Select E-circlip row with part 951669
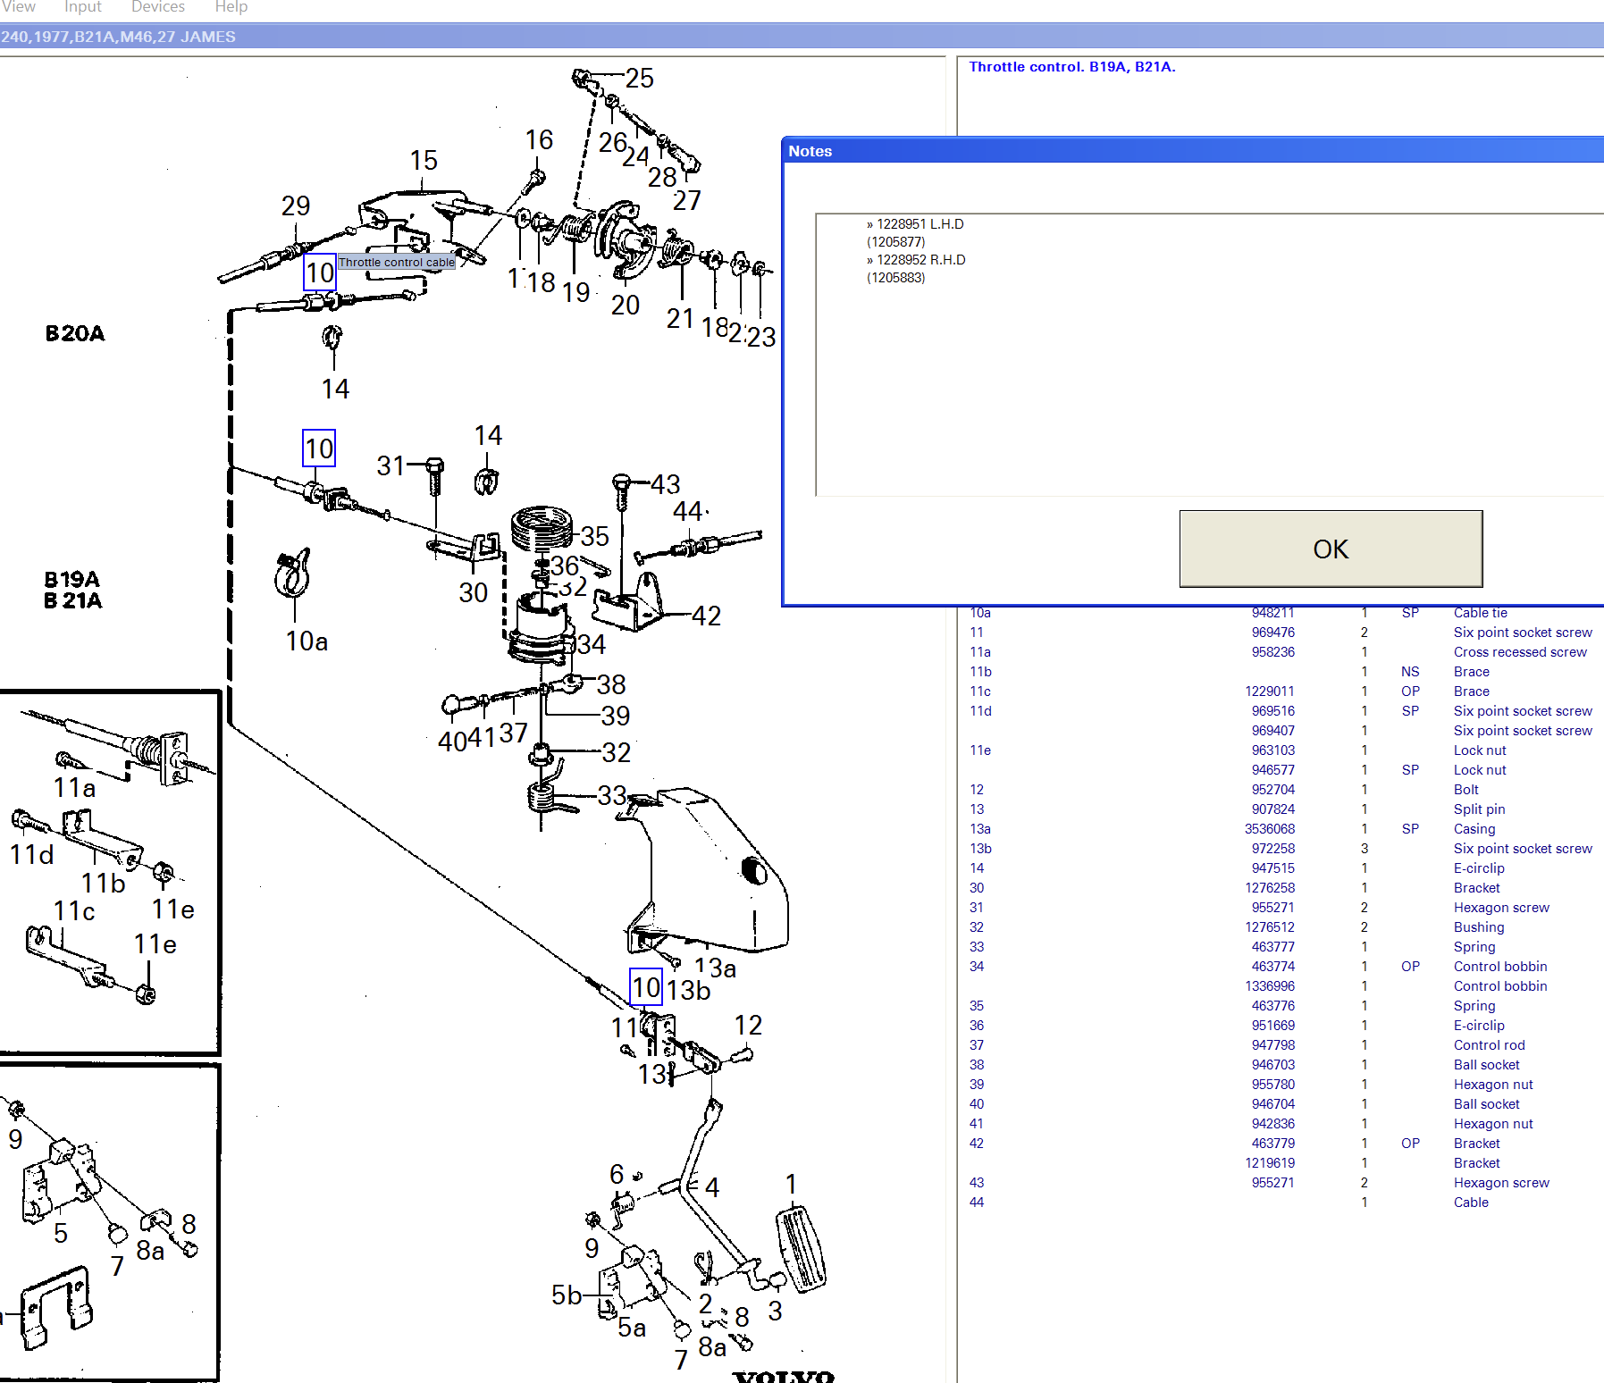 [1281, 1026]
